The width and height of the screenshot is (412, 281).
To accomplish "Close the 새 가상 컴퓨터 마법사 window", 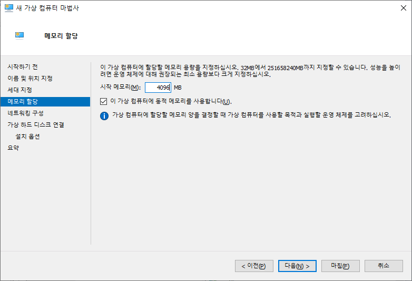I will coord(404,8).
